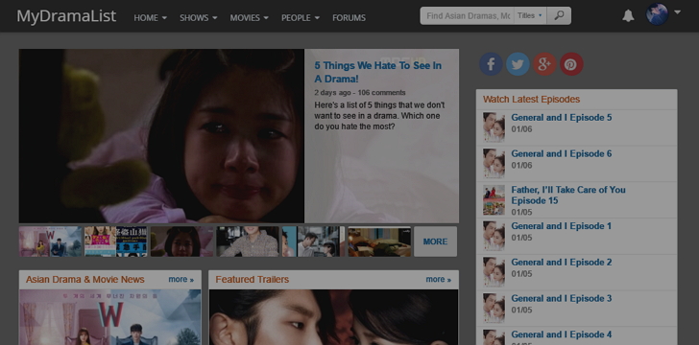Share page on Google Plus

(x=544, y=64)
